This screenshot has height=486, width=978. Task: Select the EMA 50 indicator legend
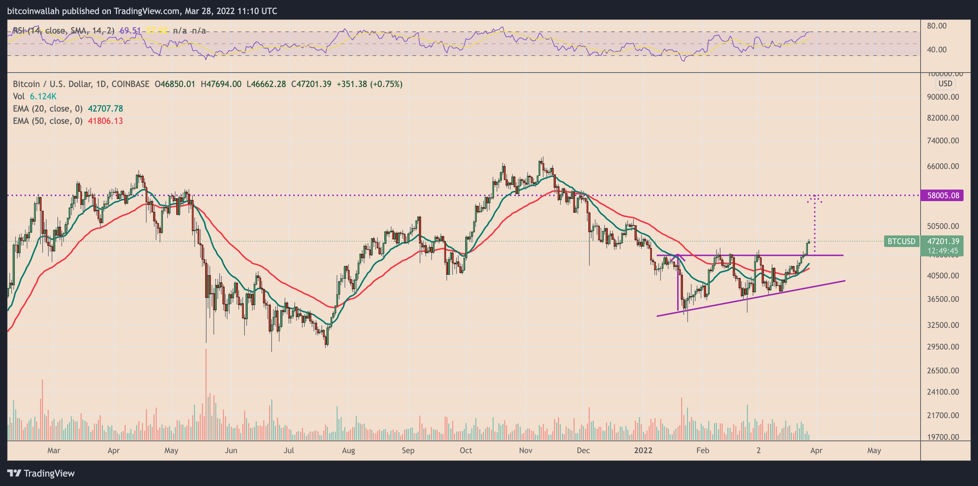(x=47, y=121)
